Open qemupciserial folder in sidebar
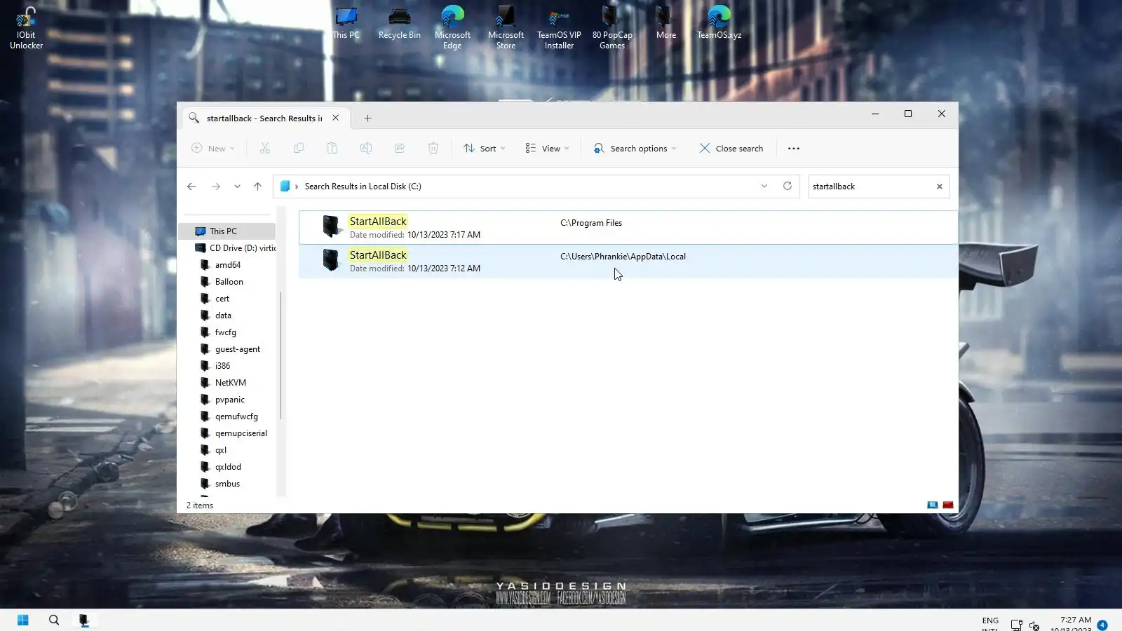This screenshot has height=631, width=1122. (x=241, y=433)
